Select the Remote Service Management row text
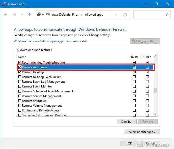 tap(42, 96)
